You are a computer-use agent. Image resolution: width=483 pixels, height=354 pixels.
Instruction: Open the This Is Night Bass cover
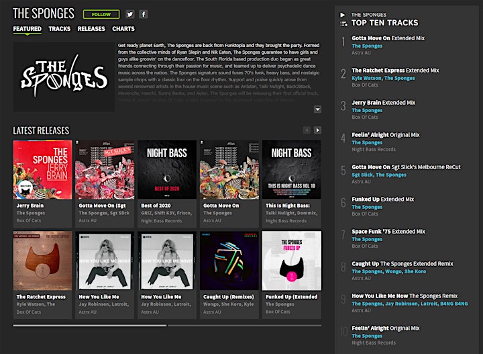tap(291, 169)
